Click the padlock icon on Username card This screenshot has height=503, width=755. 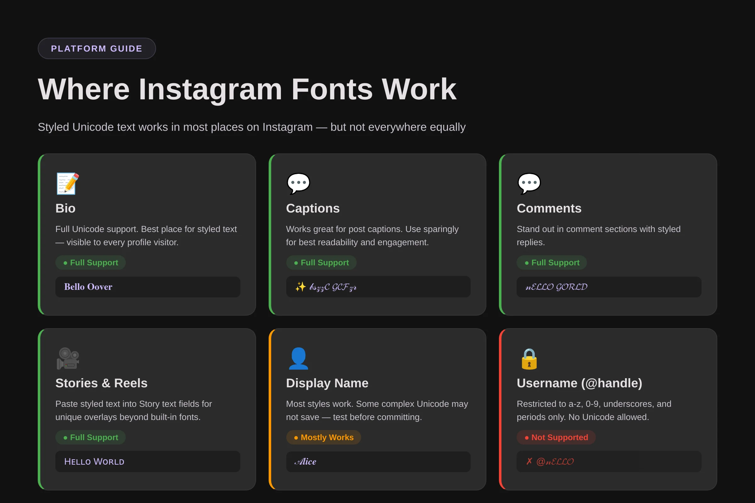coord(529,359)
